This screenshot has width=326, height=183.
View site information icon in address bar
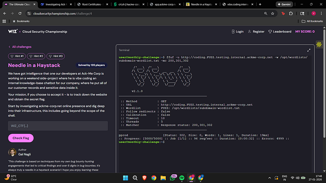tap(29, 13)
